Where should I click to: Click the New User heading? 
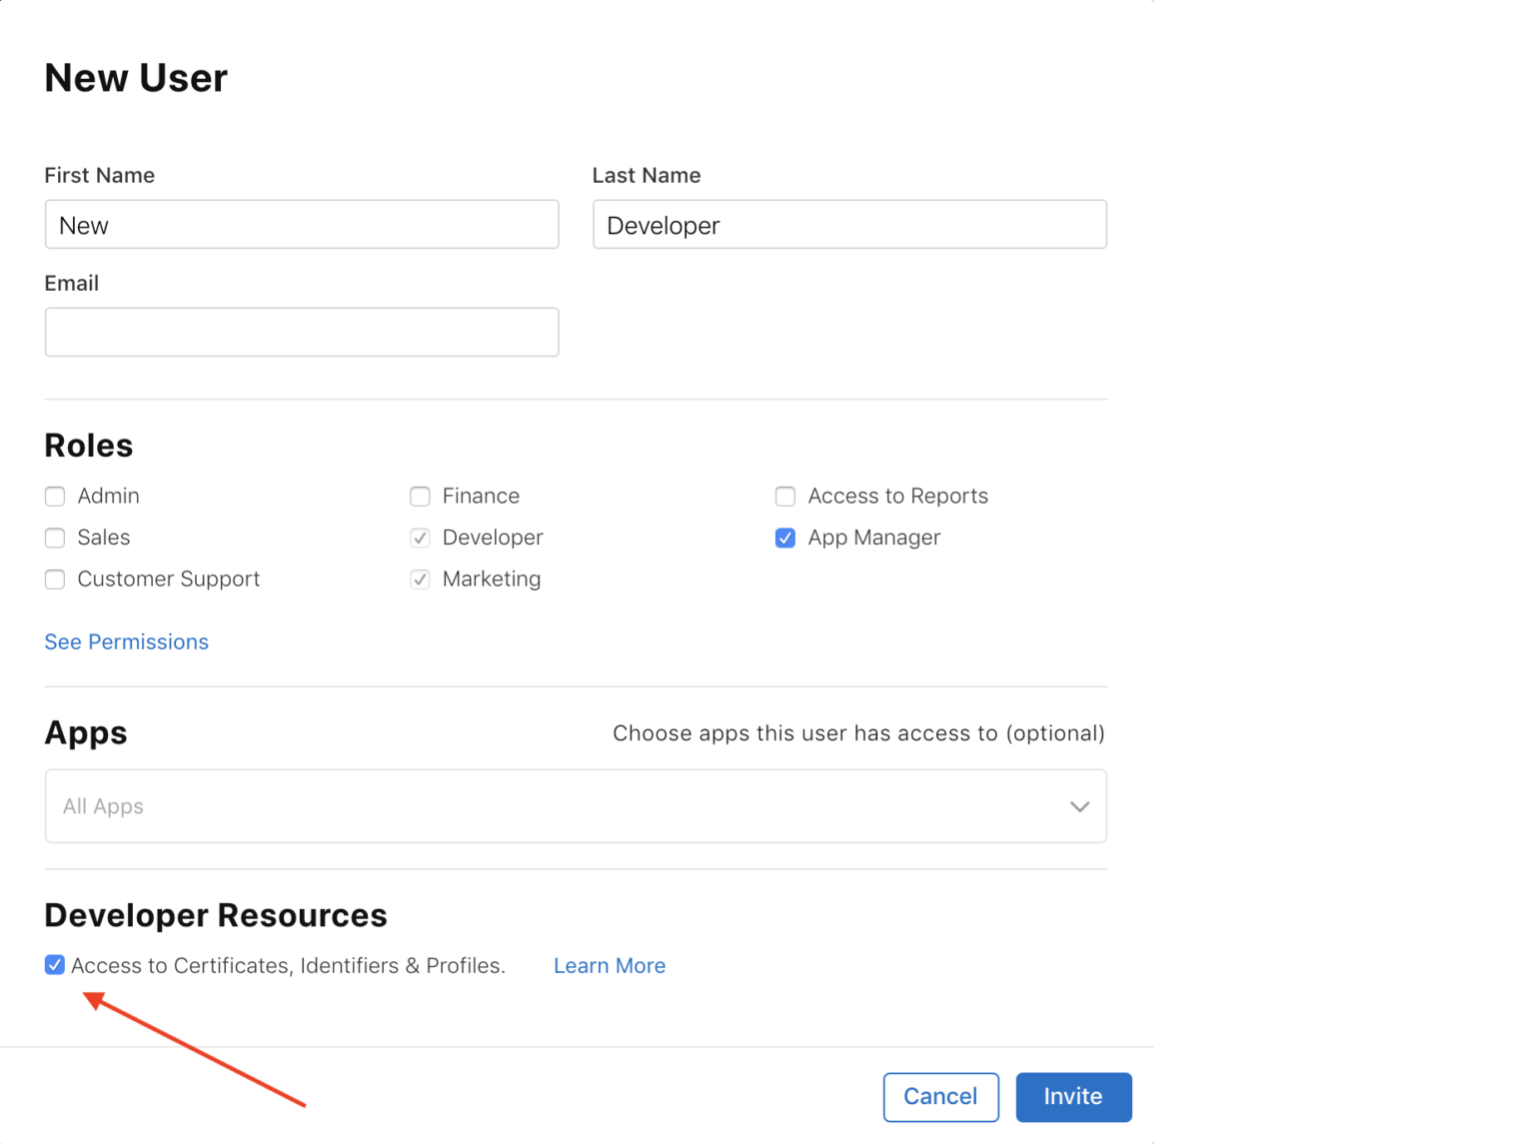[136, 78]
